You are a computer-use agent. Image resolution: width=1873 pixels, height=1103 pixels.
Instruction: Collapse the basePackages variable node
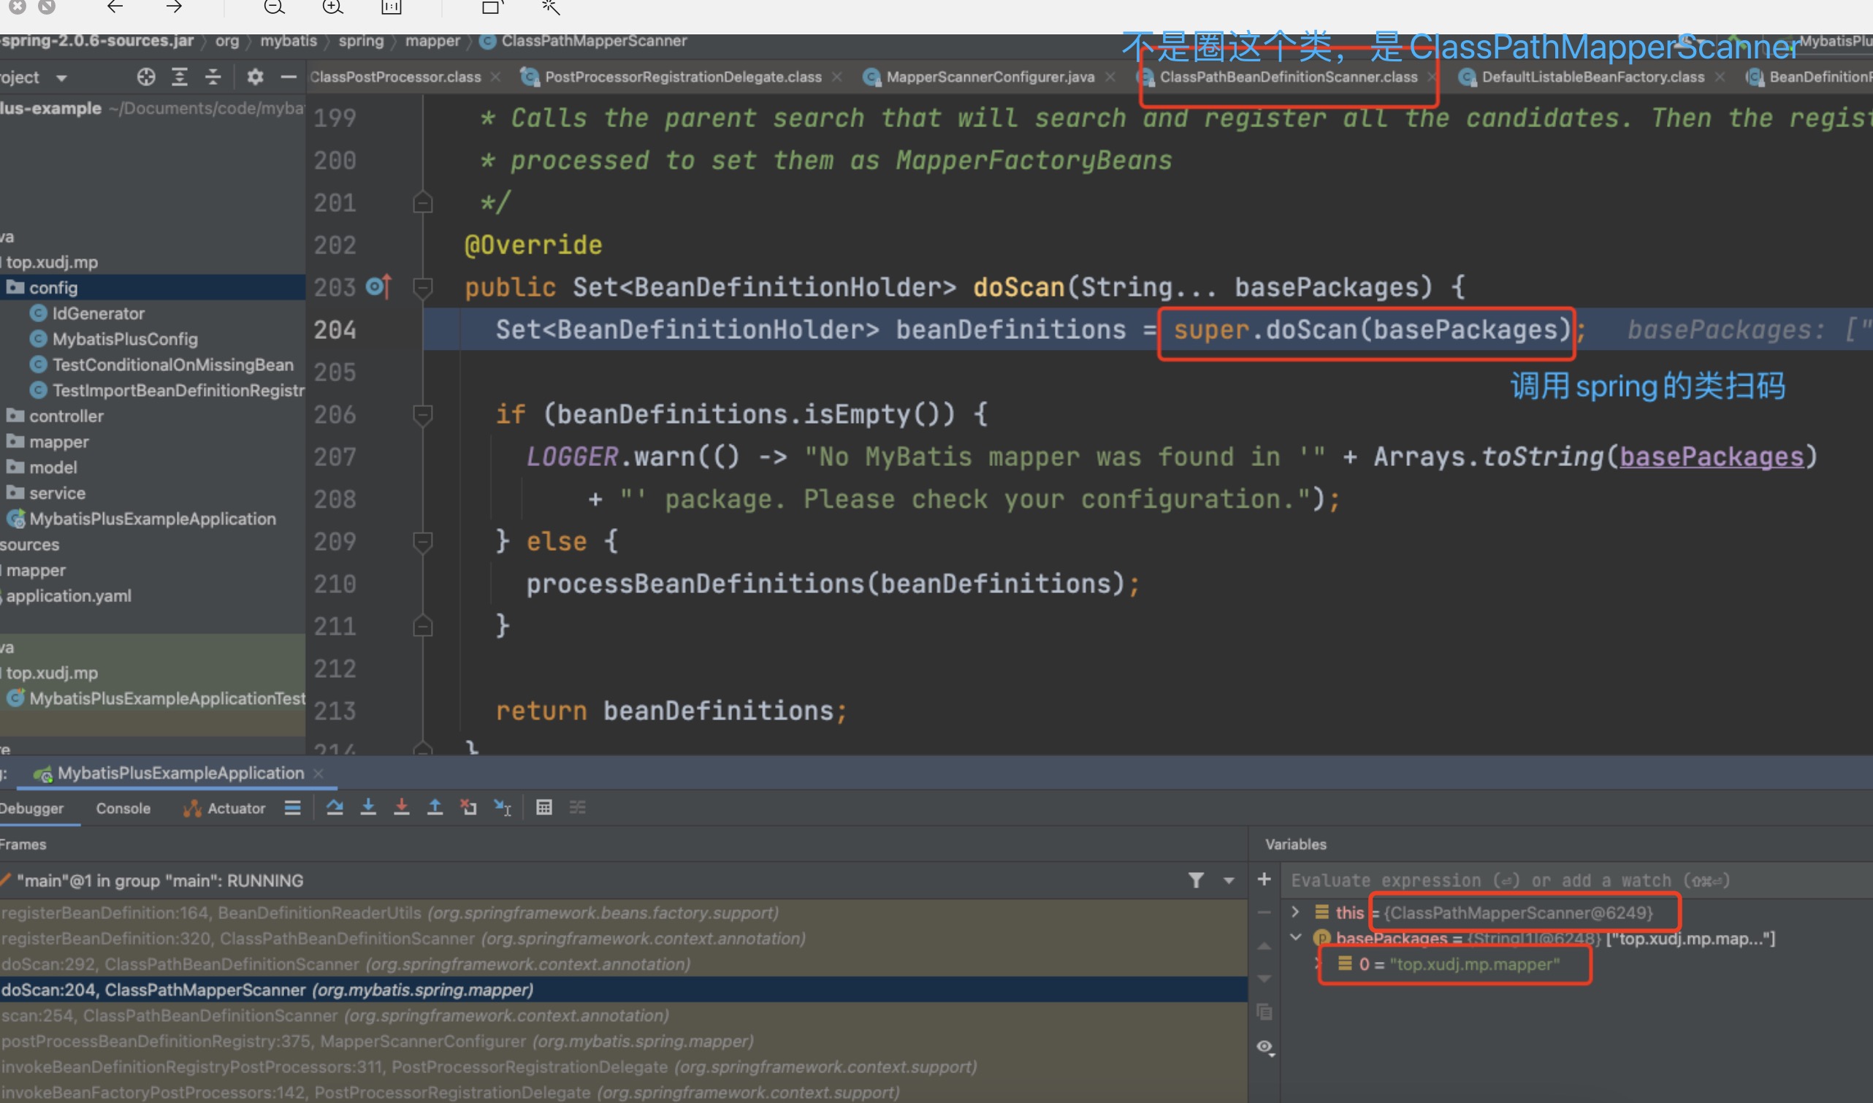(1295, 937)
